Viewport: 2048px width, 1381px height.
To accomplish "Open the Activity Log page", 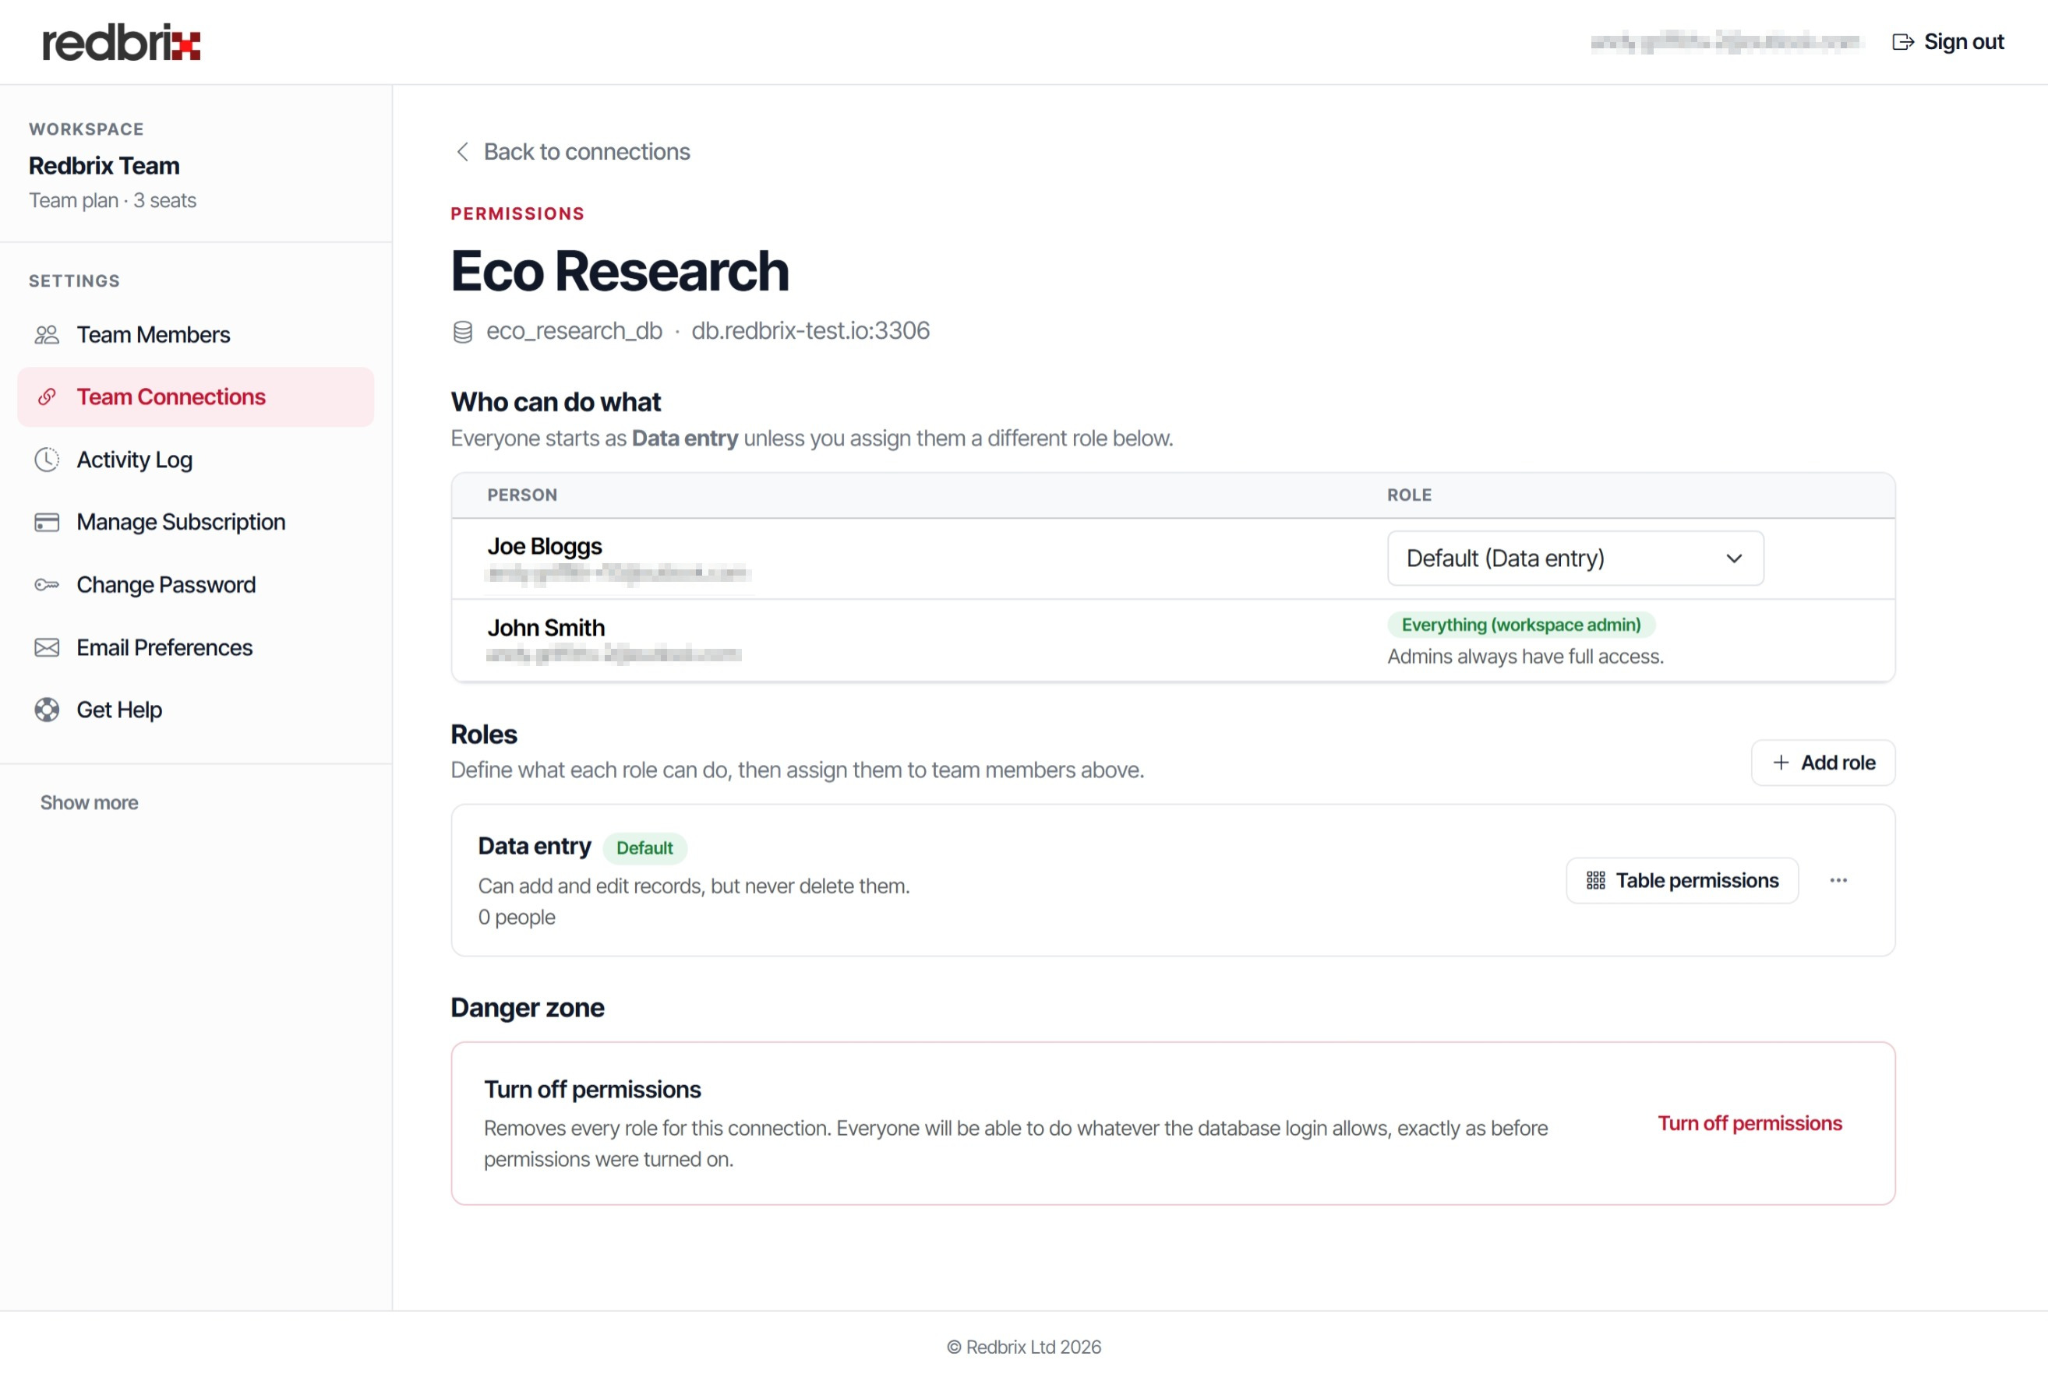I will click(196, 460).
